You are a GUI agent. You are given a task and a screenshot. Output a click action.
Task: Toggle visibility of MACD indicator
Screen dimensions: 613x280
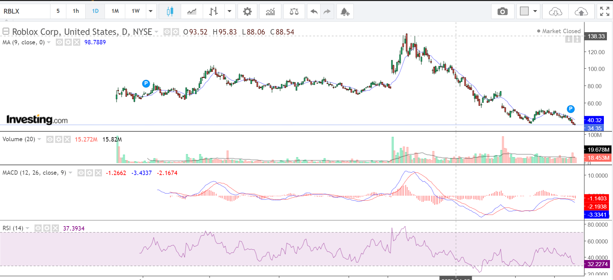[81, 173]
